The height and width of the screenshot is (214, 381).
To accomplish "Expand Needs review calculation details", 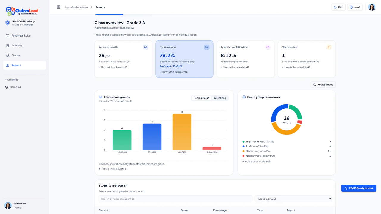I will point(296,67).
